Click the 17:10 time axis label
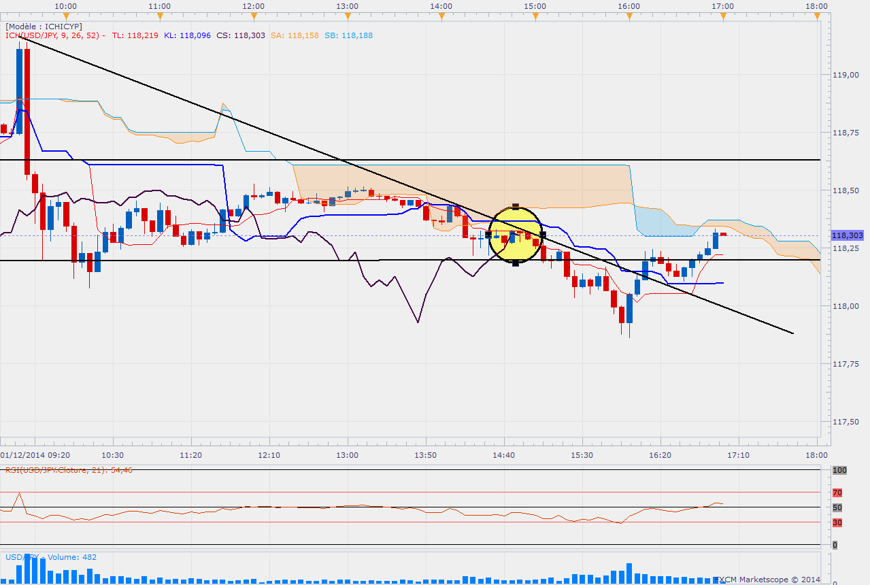Image resolution: width=870 pixels, height=585 pixels. 739,454
